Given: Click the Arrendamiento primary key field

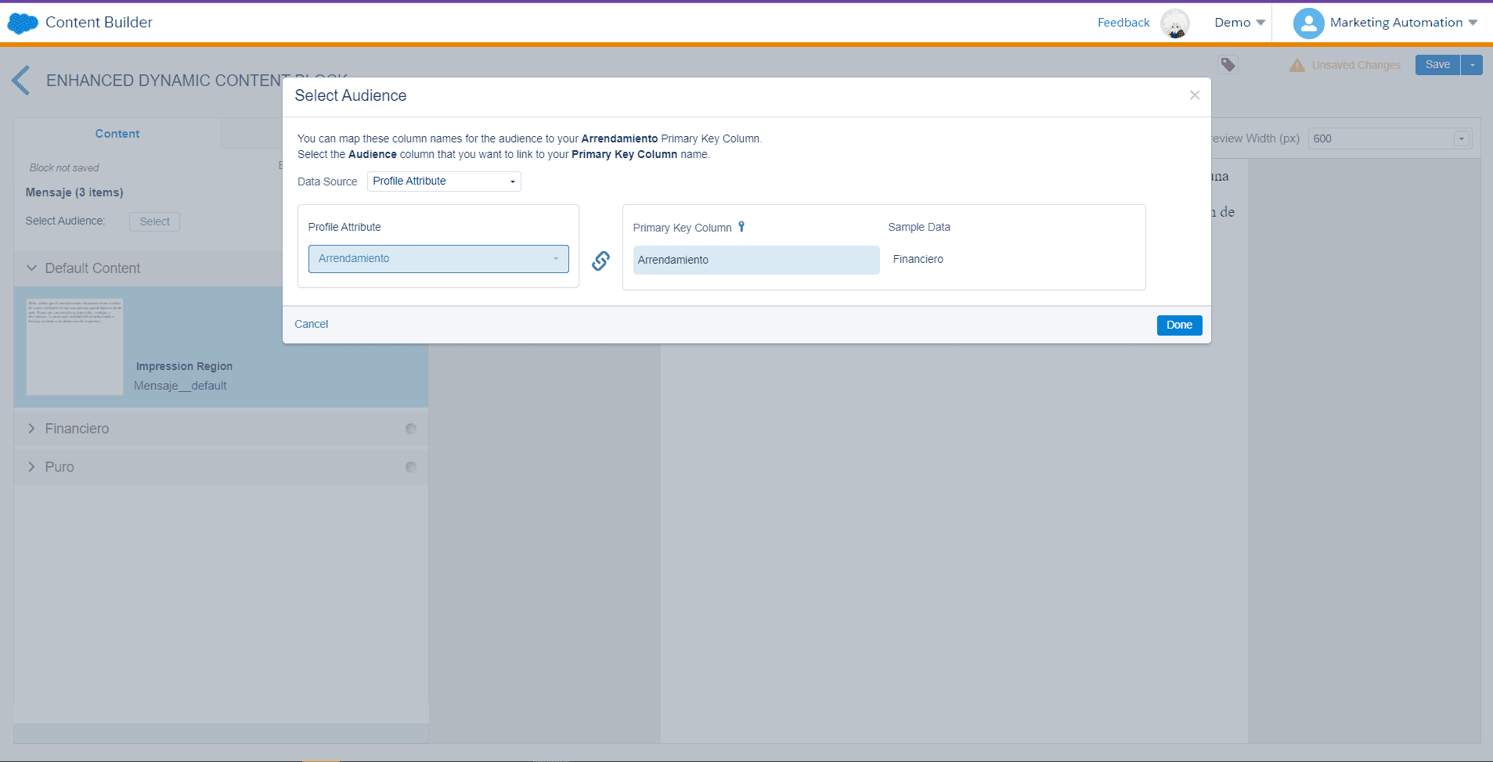Looking at the screenshot, I should [756, 260].
